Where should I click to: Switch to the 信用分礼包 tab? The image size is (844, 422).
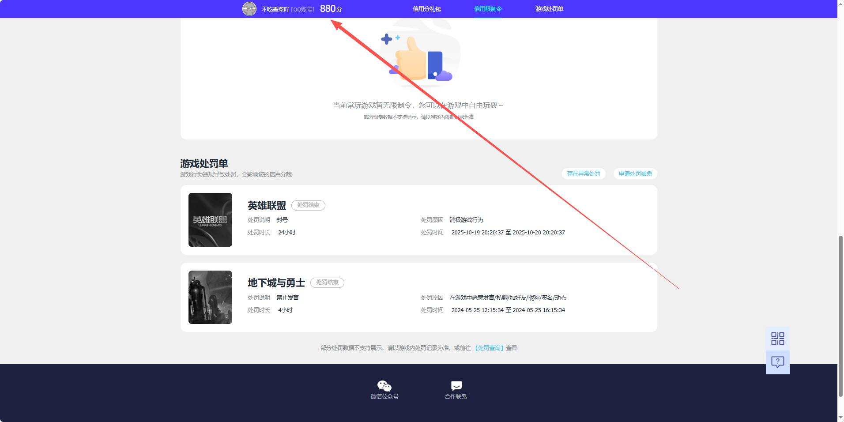coord(426,9)
